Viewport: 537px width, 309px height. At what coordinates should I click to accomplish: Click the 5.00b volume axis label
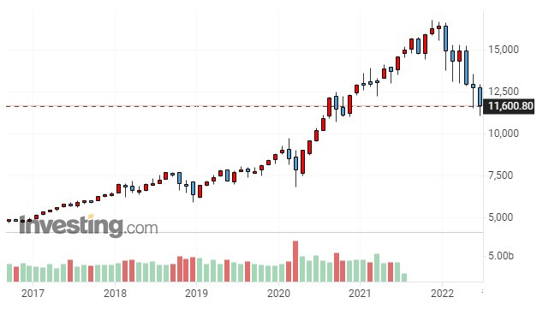[x=501, y=256]
